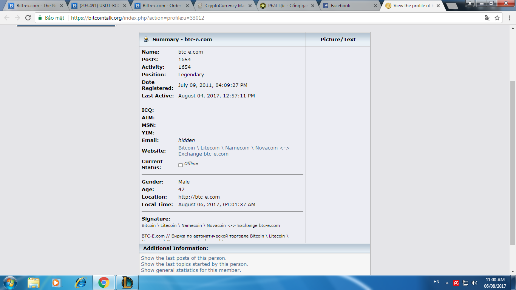Screen dimensions: 516x290
Task: Close the Facebook tab
Action: pos(375,6)
